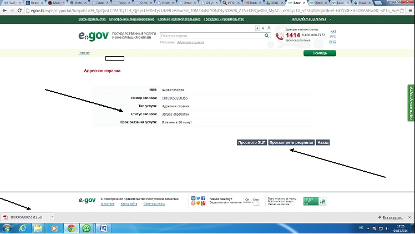415x234 pixels.
Task: Open 'Законодательство' in top menu
Action: [92, 19]
